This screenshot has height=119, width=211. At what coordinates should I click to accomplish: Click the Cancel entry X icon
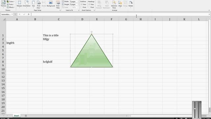pyautogui.click(x=19, y=14)
